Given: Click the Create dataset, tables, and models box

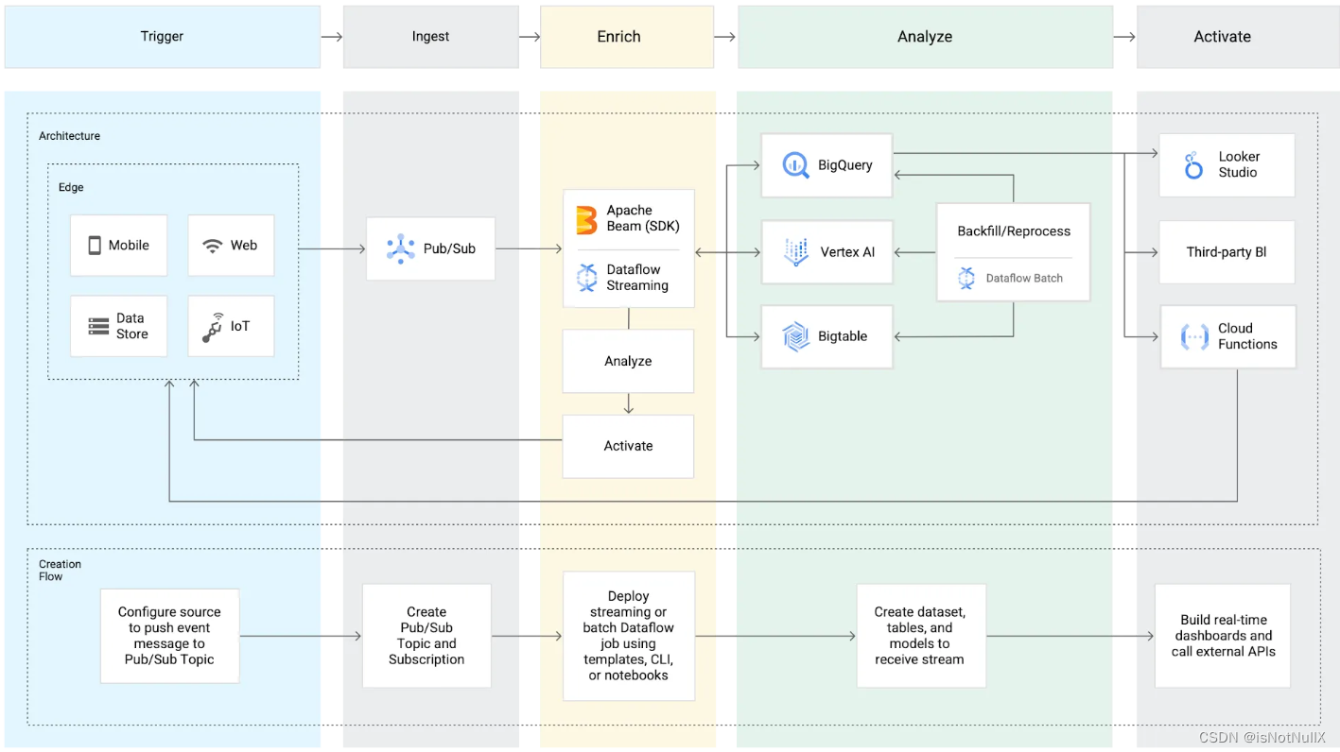Looking at the screenshot, I should click(919, 636).
